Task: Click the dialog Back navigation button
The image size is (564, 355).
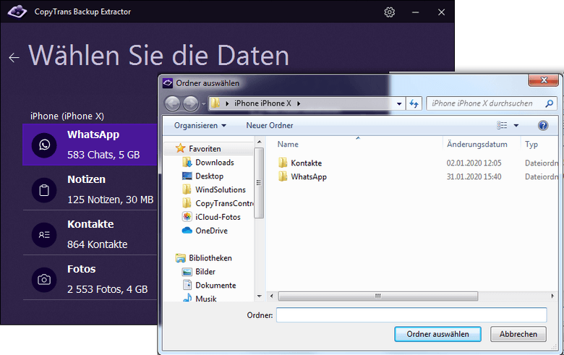Action: pyautogui.click(x=172, y=103)
